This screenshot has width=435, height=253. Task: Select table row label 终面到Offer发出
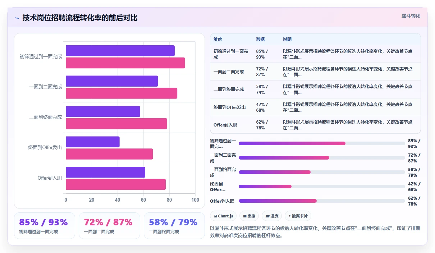pos(230,107)
